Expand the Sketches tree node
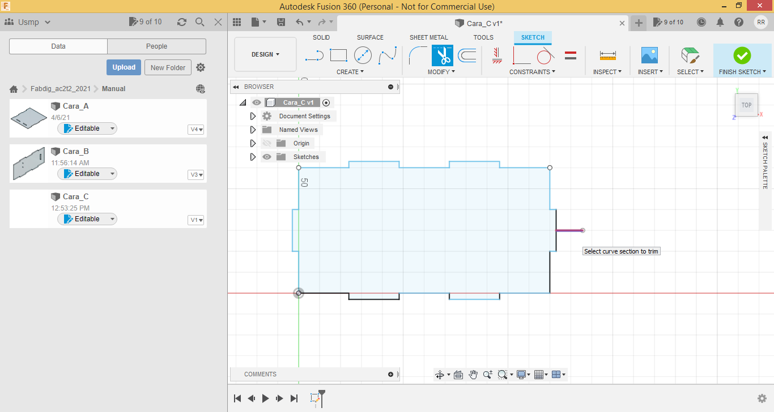 tap(253, 157)
